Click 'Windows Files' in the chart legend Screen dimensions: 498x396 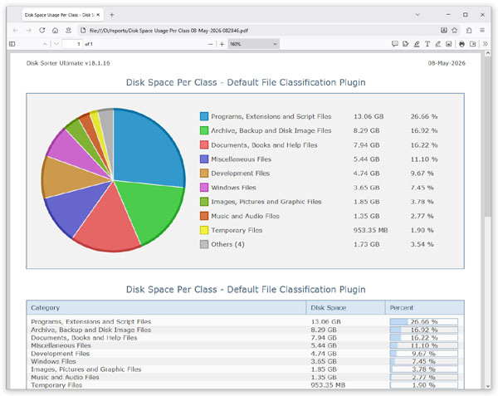point(233,188)
